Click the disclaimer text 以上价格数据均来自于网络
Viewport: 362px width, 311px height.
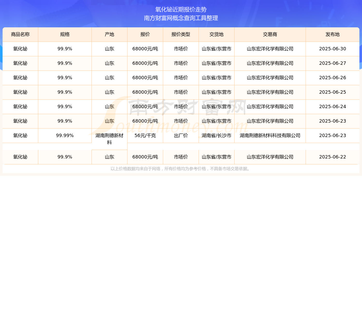135,169
